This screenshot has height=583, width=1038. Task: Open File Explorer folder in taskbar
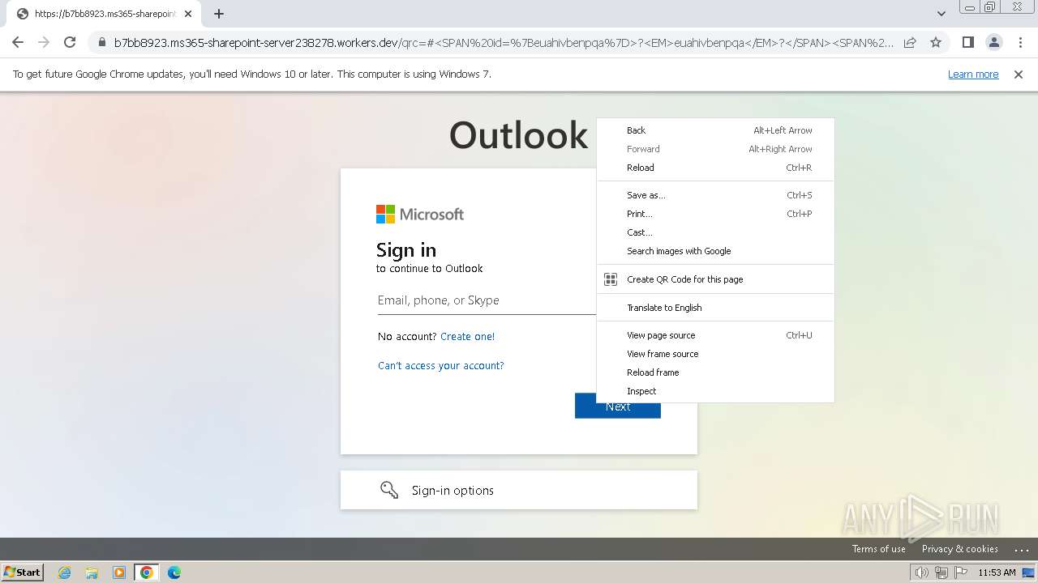coord(92,572)
